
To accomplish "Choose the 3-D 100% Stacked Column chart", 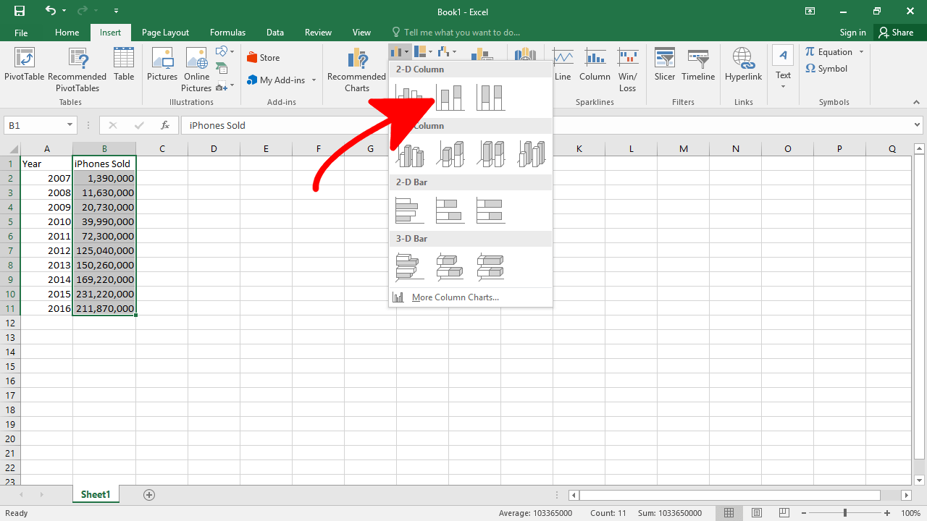I will pos(491,154).
